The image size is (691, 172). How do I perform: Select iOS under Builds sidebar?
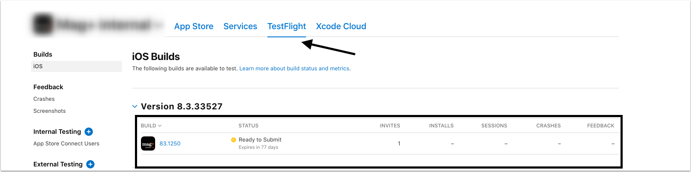tap(76, 66)
